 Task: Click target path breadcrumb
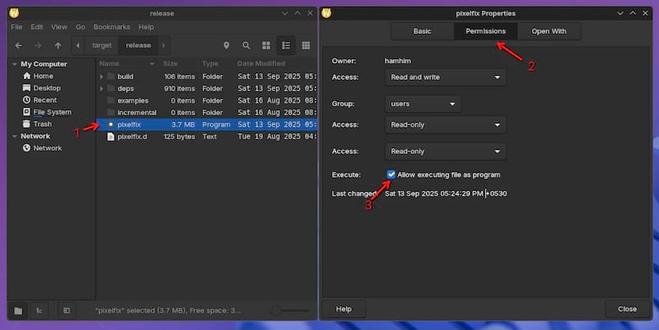(x=101, y=45)
